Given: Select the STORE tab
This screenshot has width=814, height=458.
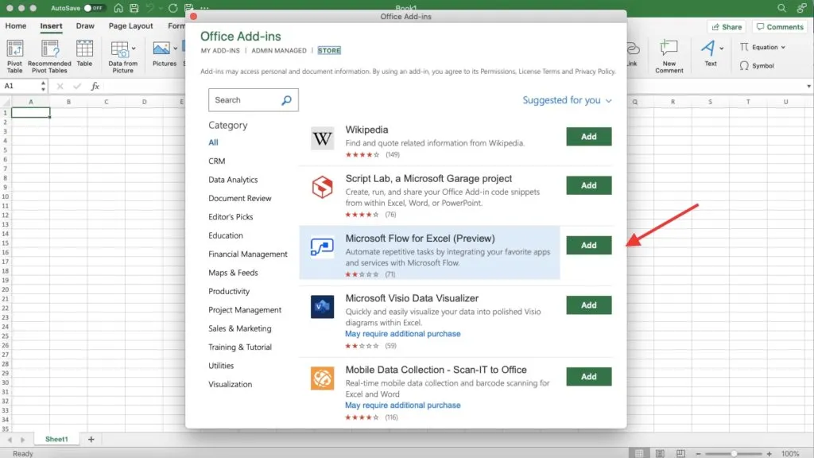Looking at the screenshot, I should coord(329,51).
